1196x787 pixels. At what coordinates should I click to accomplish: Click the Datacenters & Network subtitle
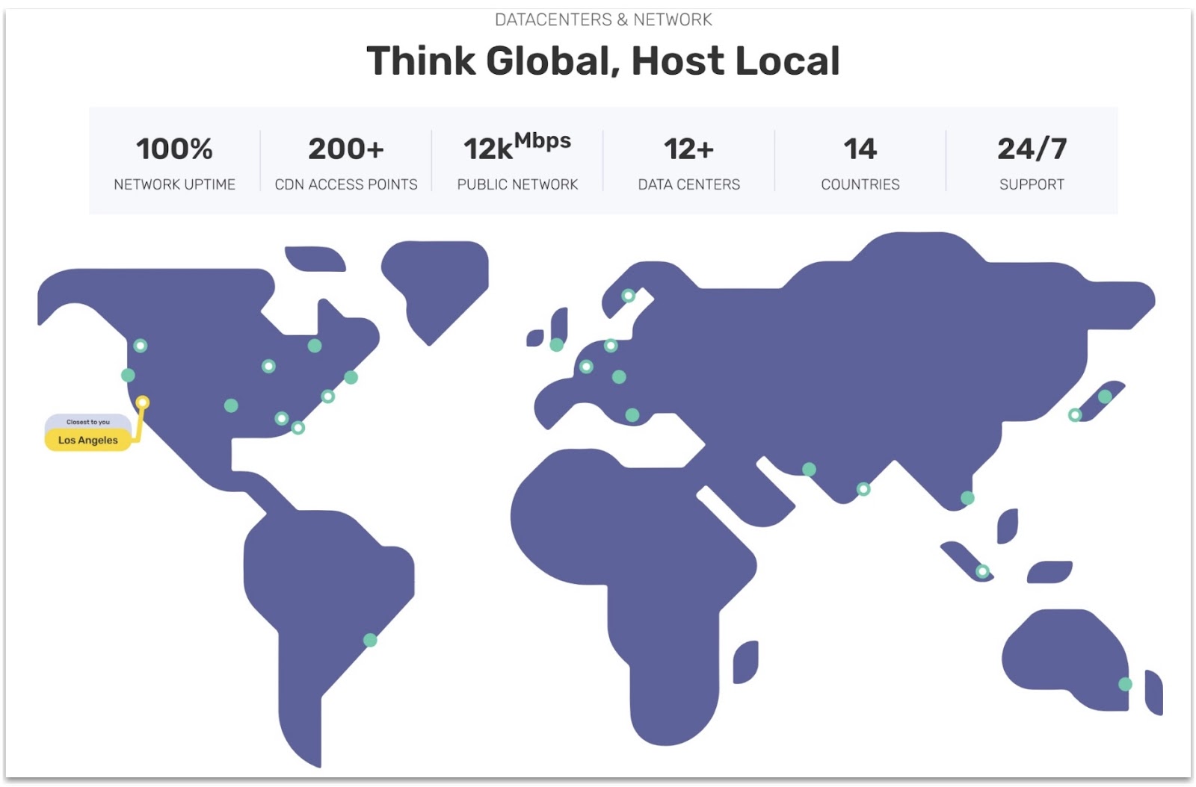point(603,19)
